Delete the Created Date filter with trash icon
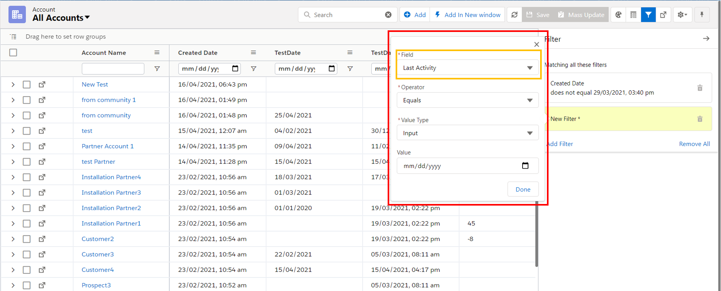721x291 pixels. (x=700, y=88)
